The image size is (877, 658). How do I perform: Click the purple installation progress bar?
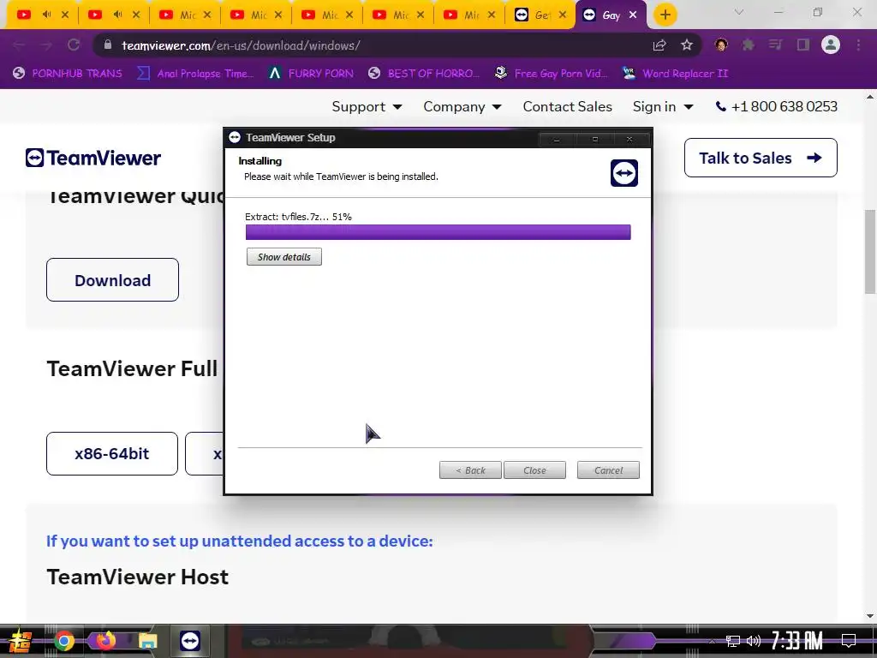point(438,232)
